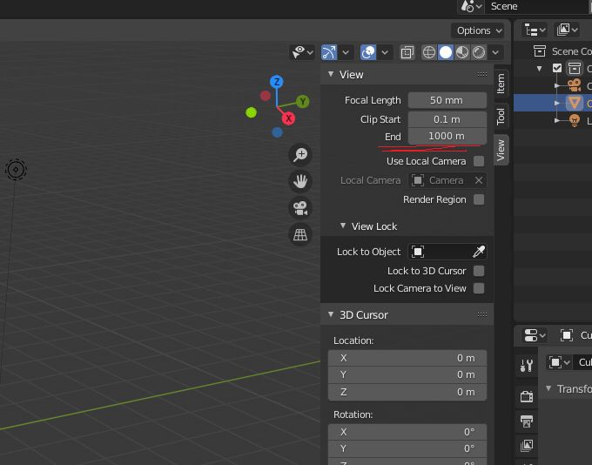The width and height of the screenshot is (592, 465).
Task: Select the highlighted mesh object in outliner
Action: 575,103
